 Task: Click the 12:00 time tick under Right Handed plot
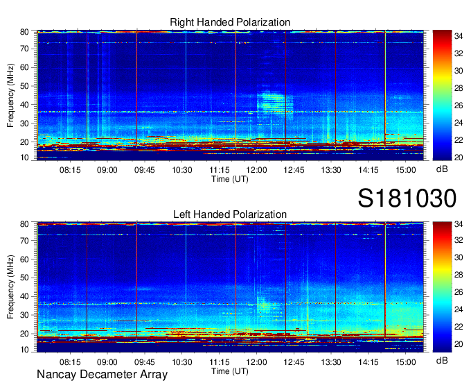point(256,170)
